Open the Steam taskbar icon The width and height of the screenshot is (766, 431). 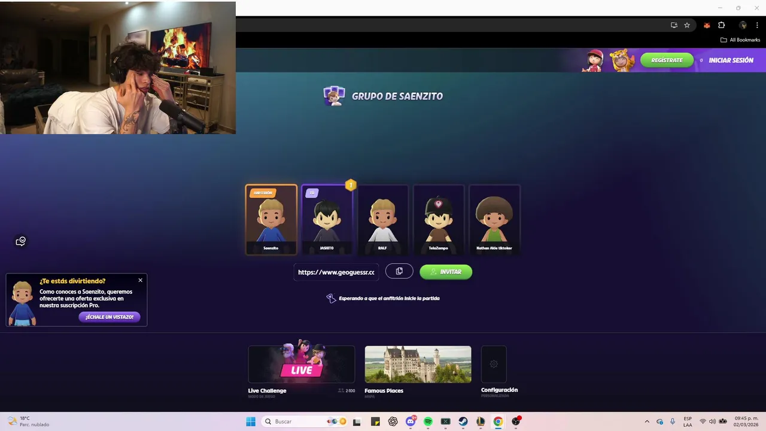[463, 421]
